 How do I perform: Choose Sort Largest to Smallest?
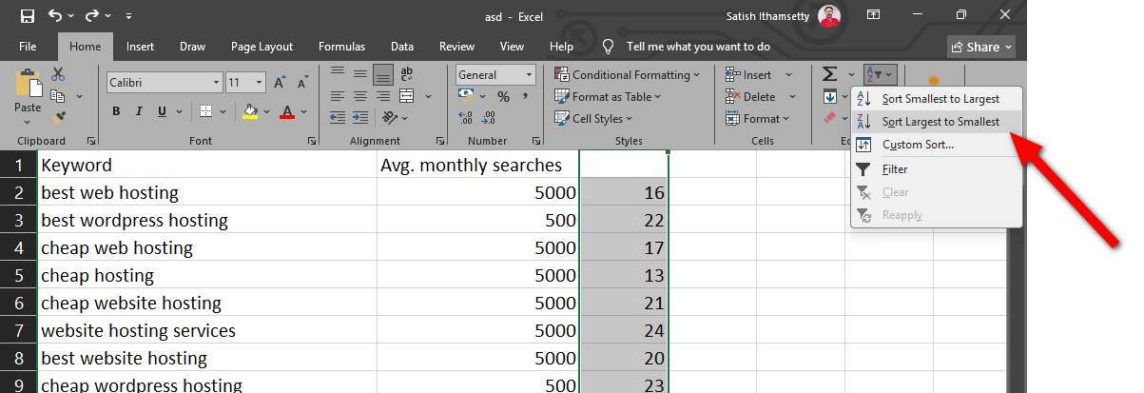[937, 121]
